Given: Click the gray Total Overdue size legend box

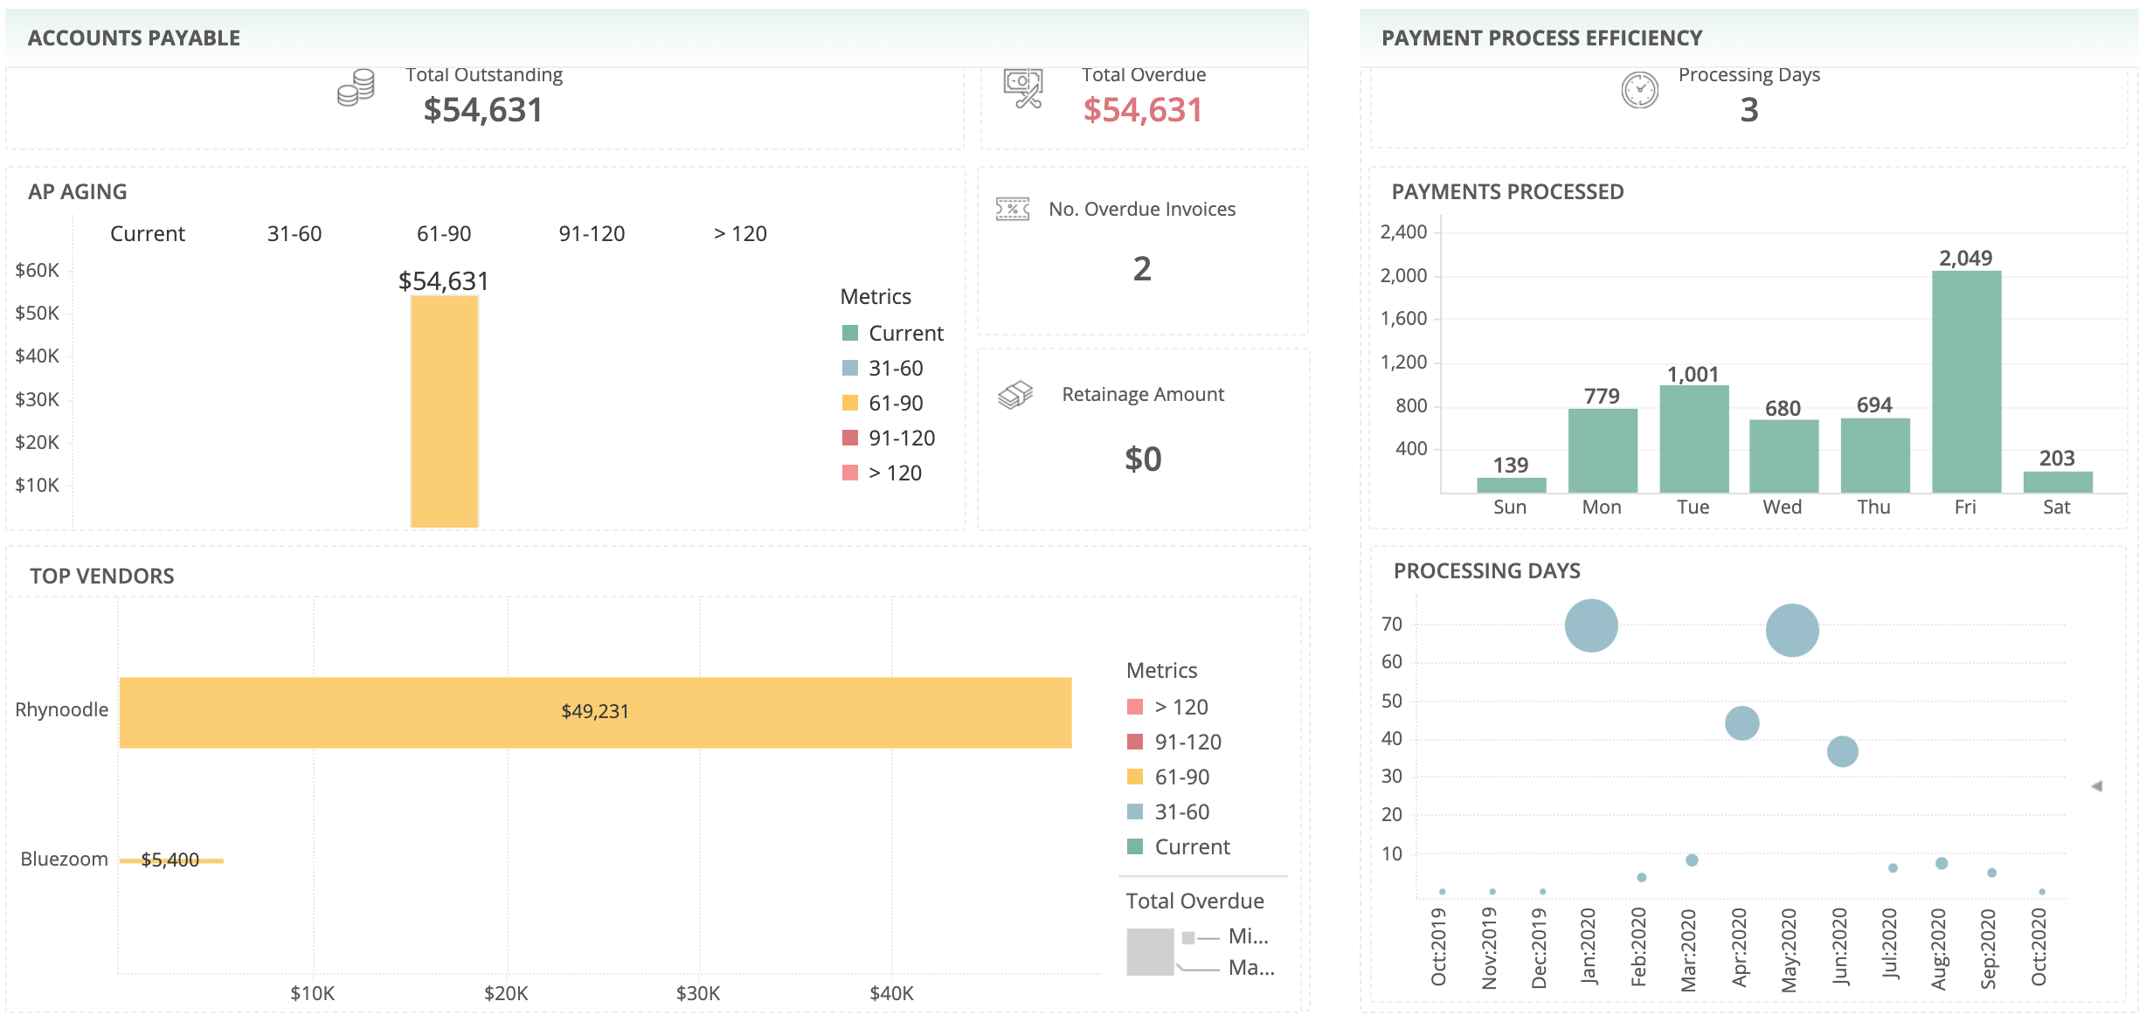Looking at the screenshot, I should [1150, 951].
